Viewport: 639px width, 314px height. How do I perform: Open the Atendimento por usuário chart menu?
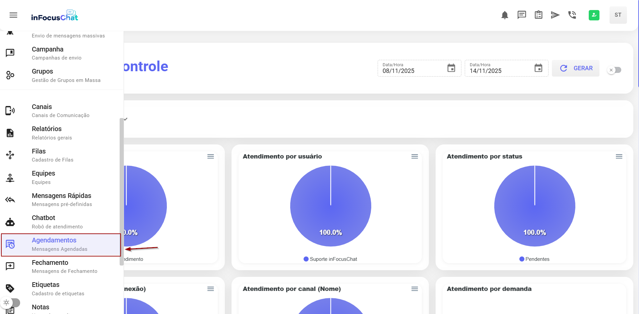[x=414, y=156]
